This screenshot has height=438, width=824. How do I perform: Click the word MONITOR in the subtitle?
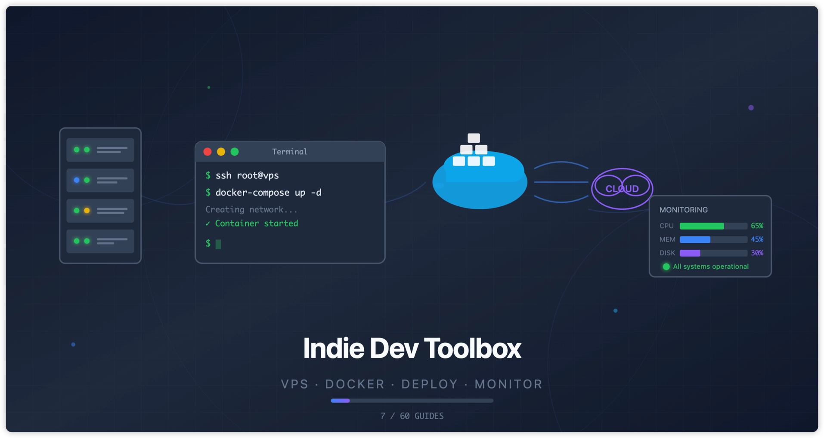click(509, 384)
